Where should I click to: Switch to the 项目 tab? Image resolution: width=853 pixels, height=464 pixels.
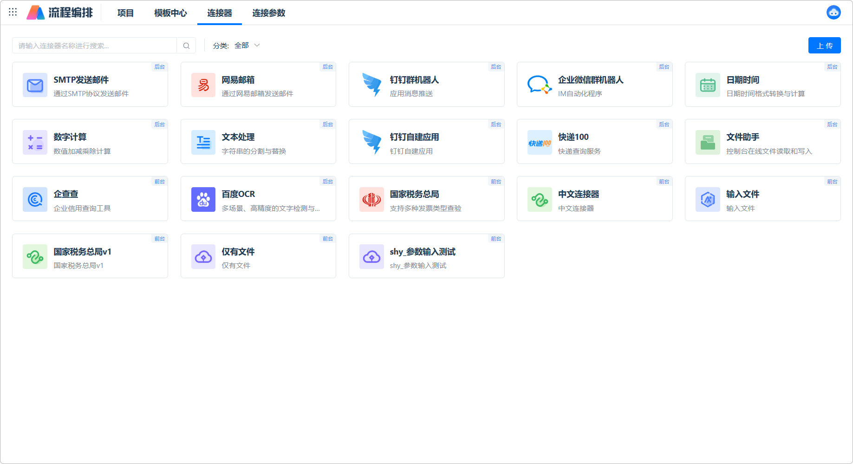coord(125,13)
